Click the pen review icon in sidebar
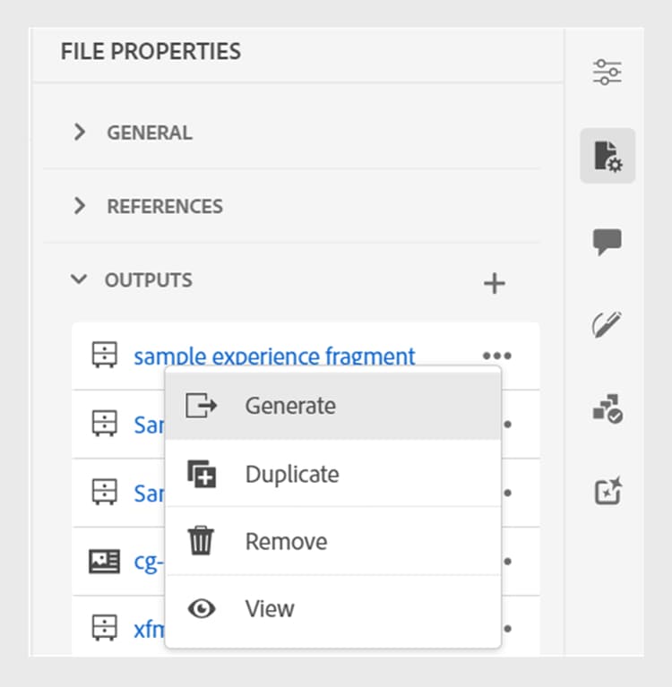 [x=607, y=324]
